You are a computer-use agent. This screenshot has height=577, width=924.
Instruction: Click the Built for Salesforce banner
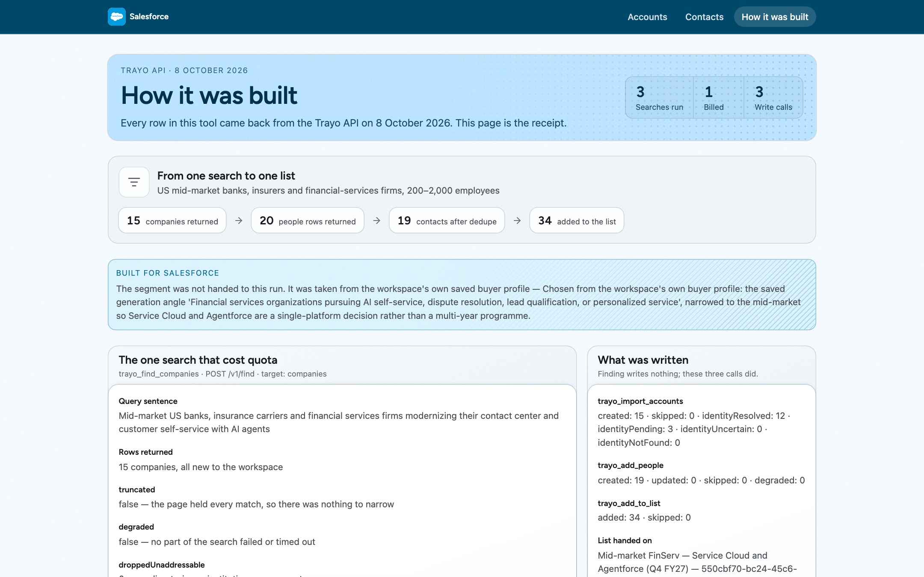point(462,294)
